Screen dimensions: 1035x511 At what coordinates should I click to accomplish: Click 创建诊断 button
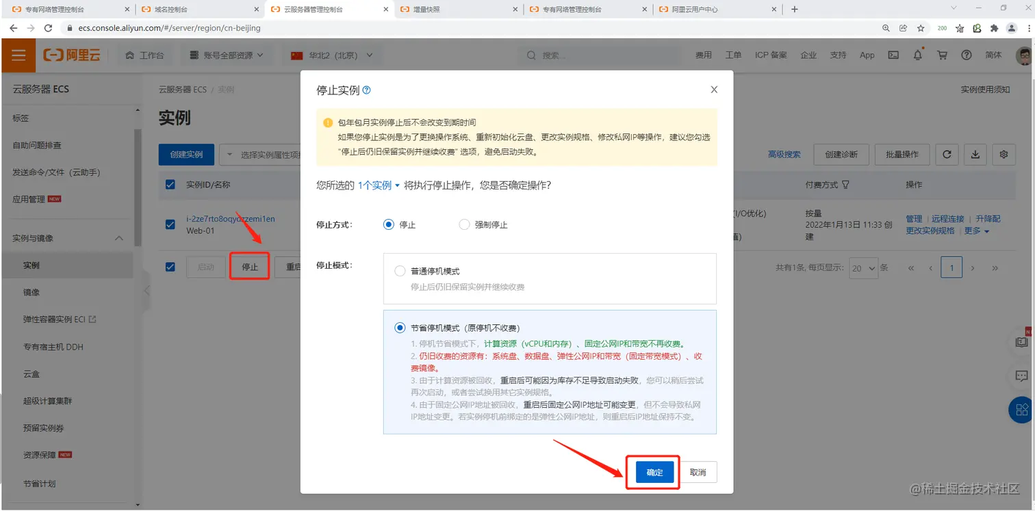click(x=841, y=155)
